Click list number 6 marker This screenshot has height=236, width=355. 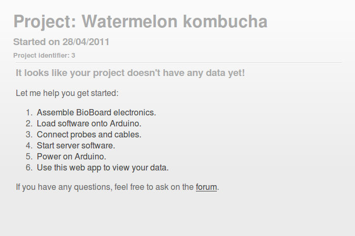tap(29, 168)
